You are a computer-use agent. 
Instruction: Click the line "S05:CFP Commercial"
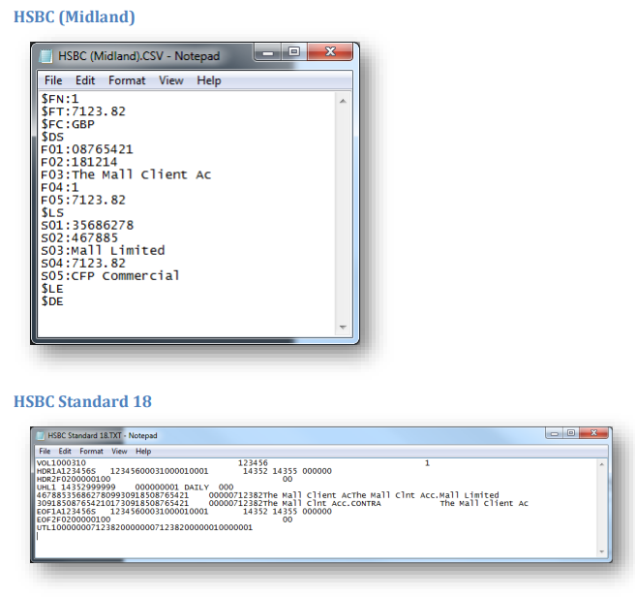click(x=109, y=275)
